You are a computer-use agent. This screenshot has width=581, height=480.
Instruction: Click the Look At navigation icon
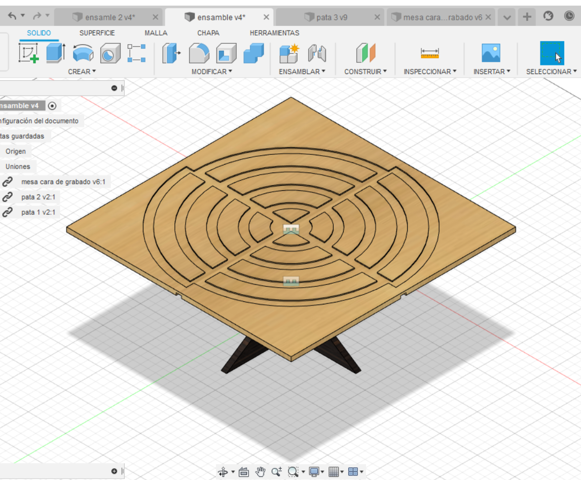(244, 472)
